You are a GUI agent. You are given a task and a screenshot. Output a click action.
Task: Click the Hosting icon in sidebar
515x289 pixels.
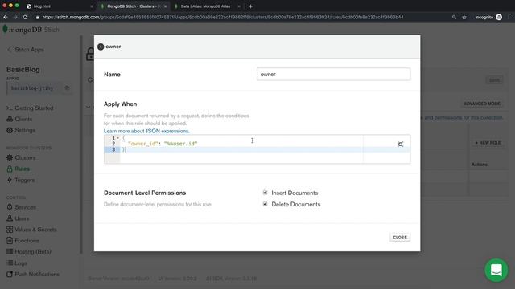point(10,251)
